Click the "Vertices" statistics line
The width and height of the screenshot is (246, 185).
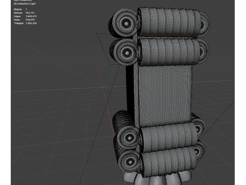point(24,13)
